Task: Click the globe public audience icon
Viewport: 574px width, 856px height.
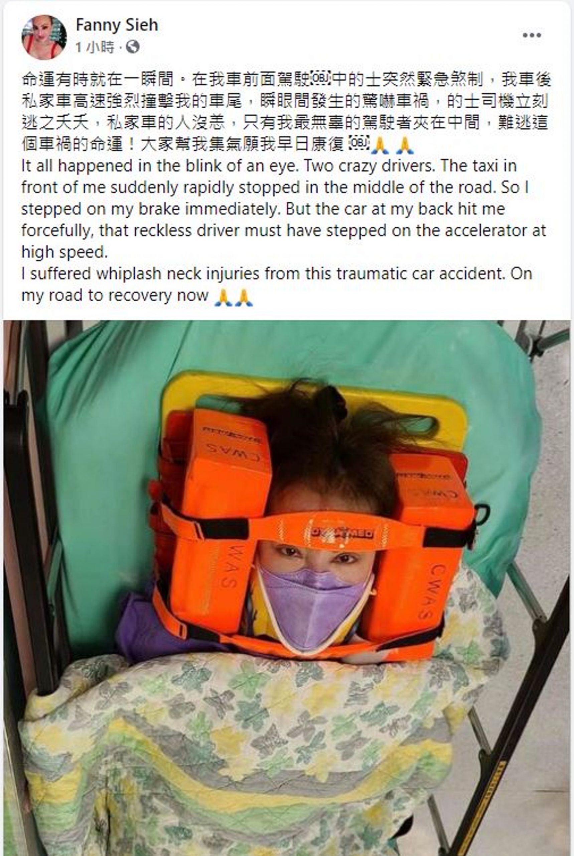Action: (133, 46)
